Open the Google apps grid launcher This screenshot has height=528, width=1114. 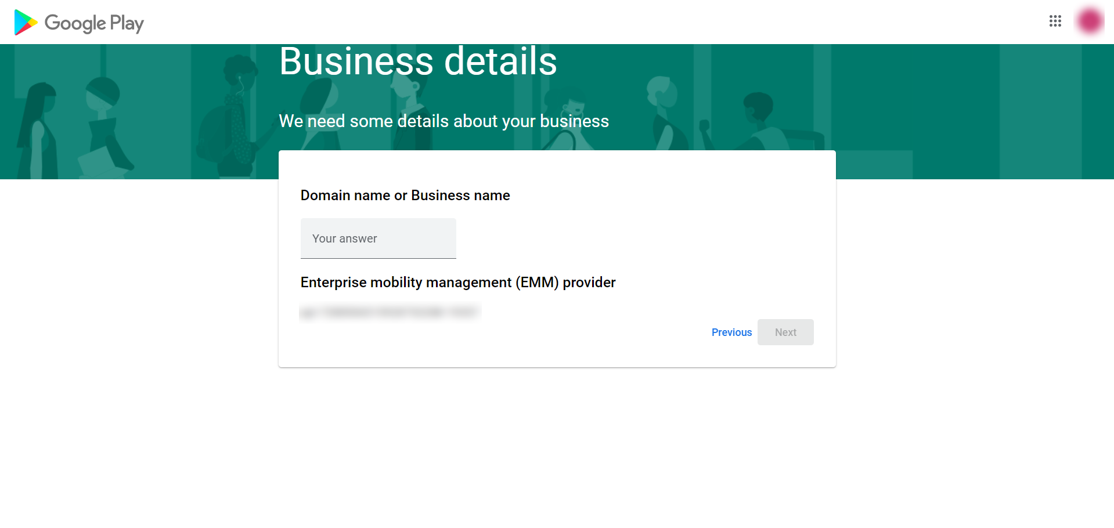1055,21
